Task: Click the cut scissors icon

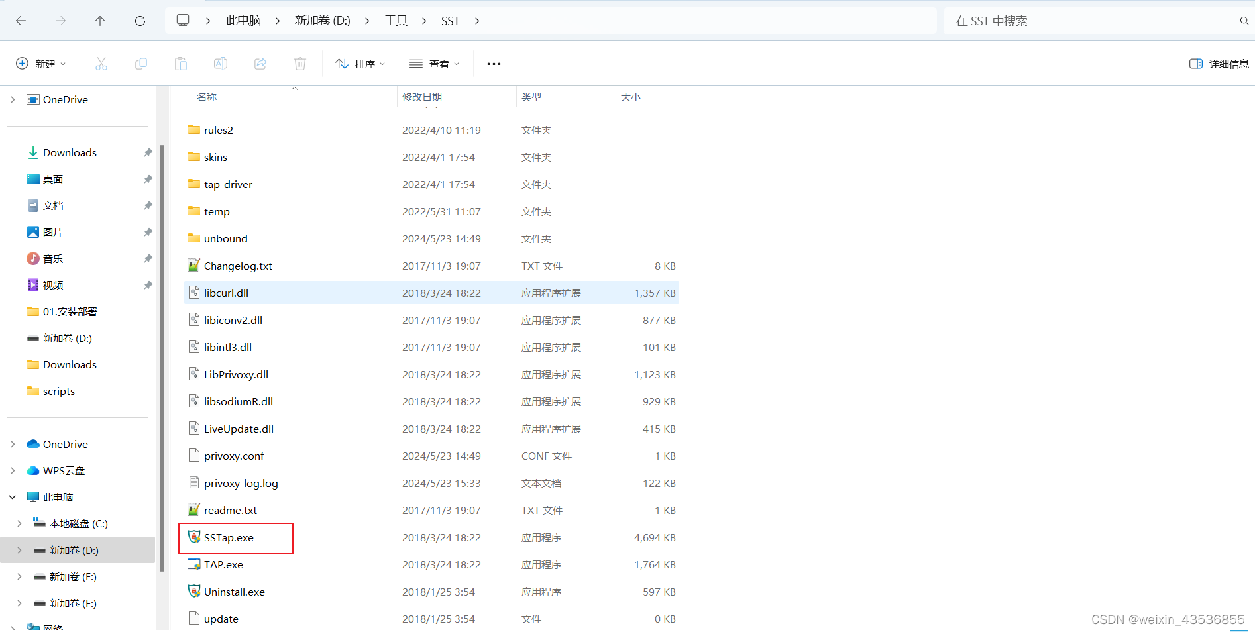Action: click(101, 64)
